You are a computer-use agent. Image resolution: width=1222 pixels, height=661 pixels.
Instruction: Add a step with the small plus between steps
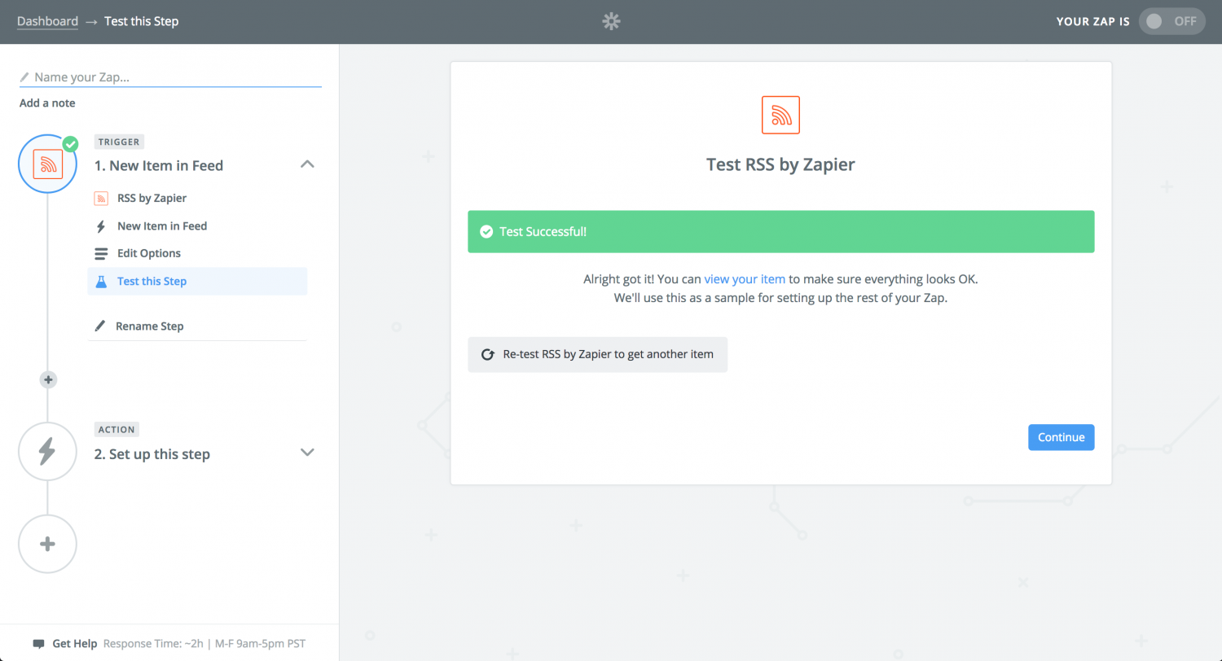[48, 379]
